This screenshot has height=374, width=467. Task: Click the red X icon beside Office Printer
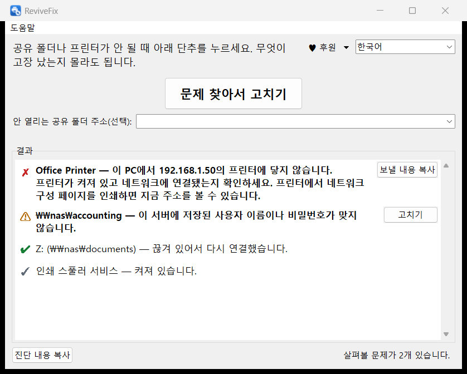click(x=25, y=173)
